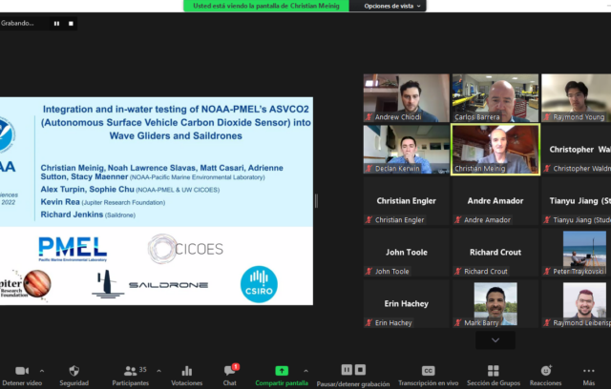Open video options arrow beside Detener video

(42, 371)
